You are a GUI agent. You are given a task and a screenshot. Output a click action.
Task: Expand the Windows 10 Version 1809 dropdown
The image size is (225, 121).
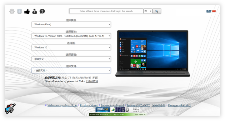point(71,36)
